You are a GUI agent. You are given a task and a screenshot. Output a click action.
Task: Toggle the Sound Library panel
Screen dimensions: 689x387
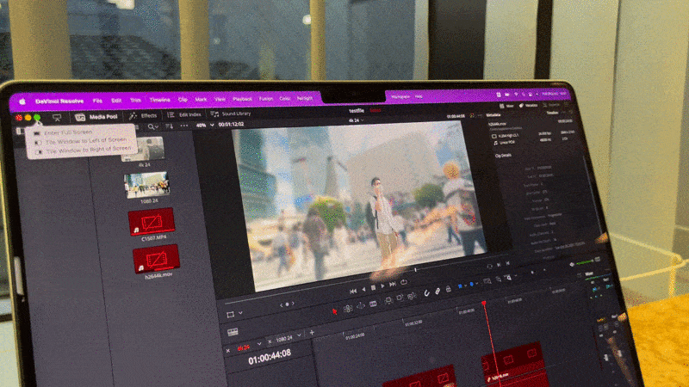[x=231, y=114]
